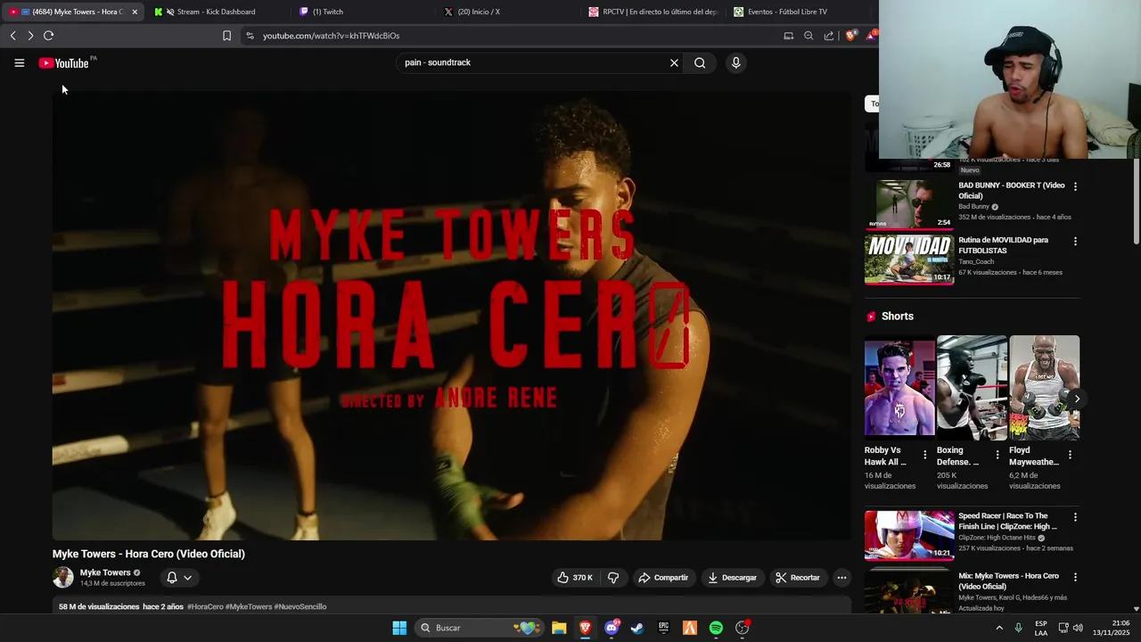This screenshot has height=642, width=1141.
Task: Click the Recortar clip button
Action: click(x=798, y=578)
